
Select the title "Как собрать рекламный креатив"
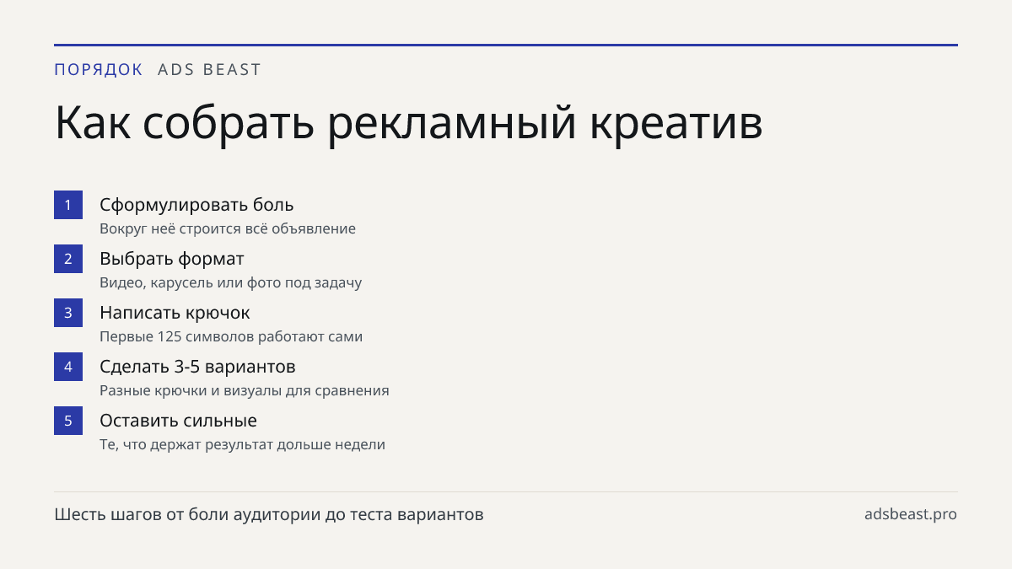pyautogui.click(x=409, y=123)
